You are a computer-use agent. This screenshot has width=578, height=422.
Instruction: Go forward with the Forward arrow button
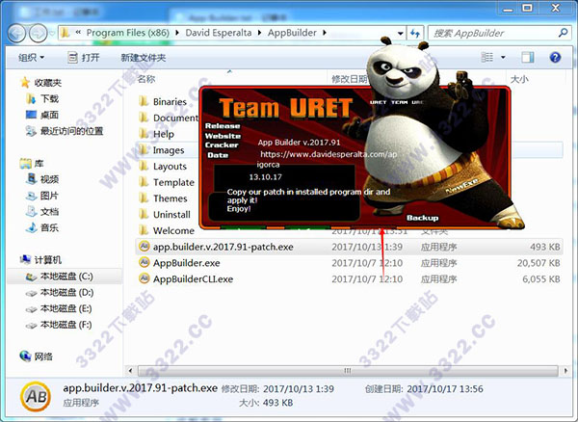tap(38, 33)
